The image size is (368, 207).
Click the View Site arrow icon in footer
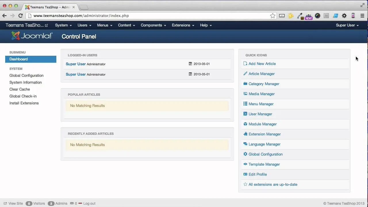point(5,203)
